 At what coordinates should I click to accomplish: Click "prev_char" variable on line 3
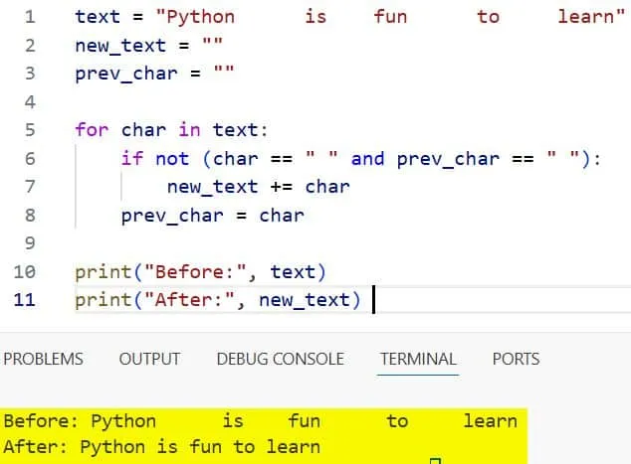(125, 74)
